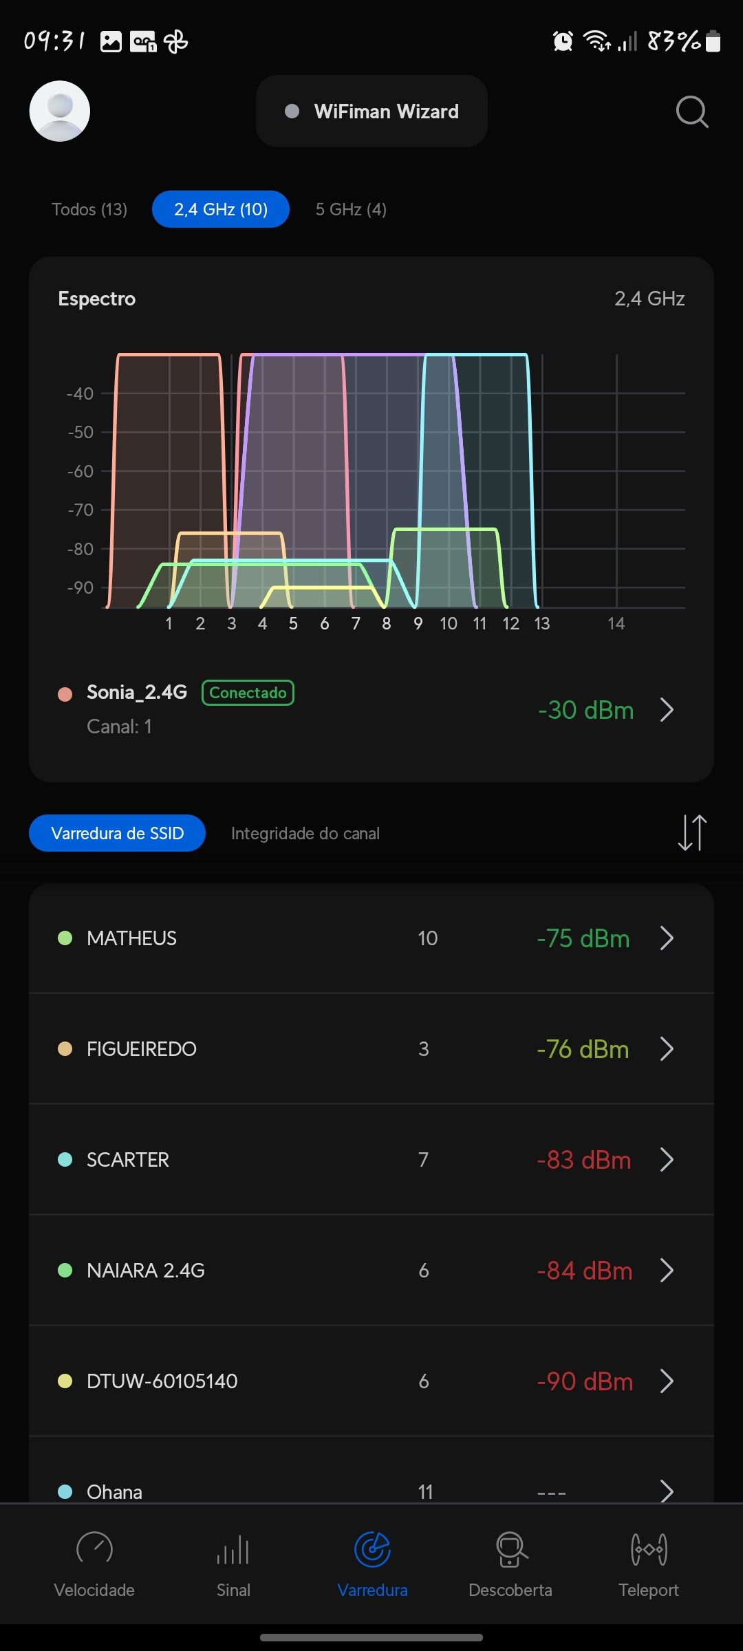Tap the profile avatar icon

coord(60,111)
